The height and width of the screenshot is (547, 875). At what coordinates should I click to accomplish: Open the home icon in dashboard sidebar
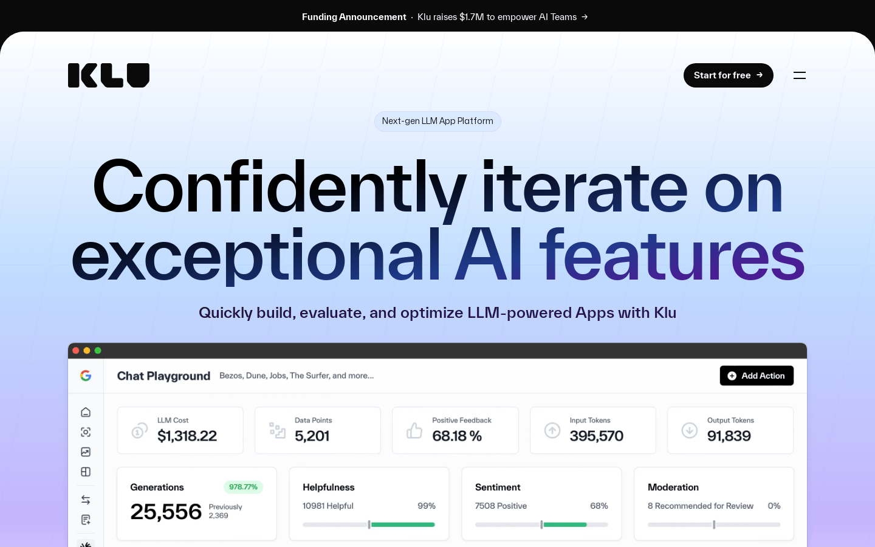(x=86, y=412)
